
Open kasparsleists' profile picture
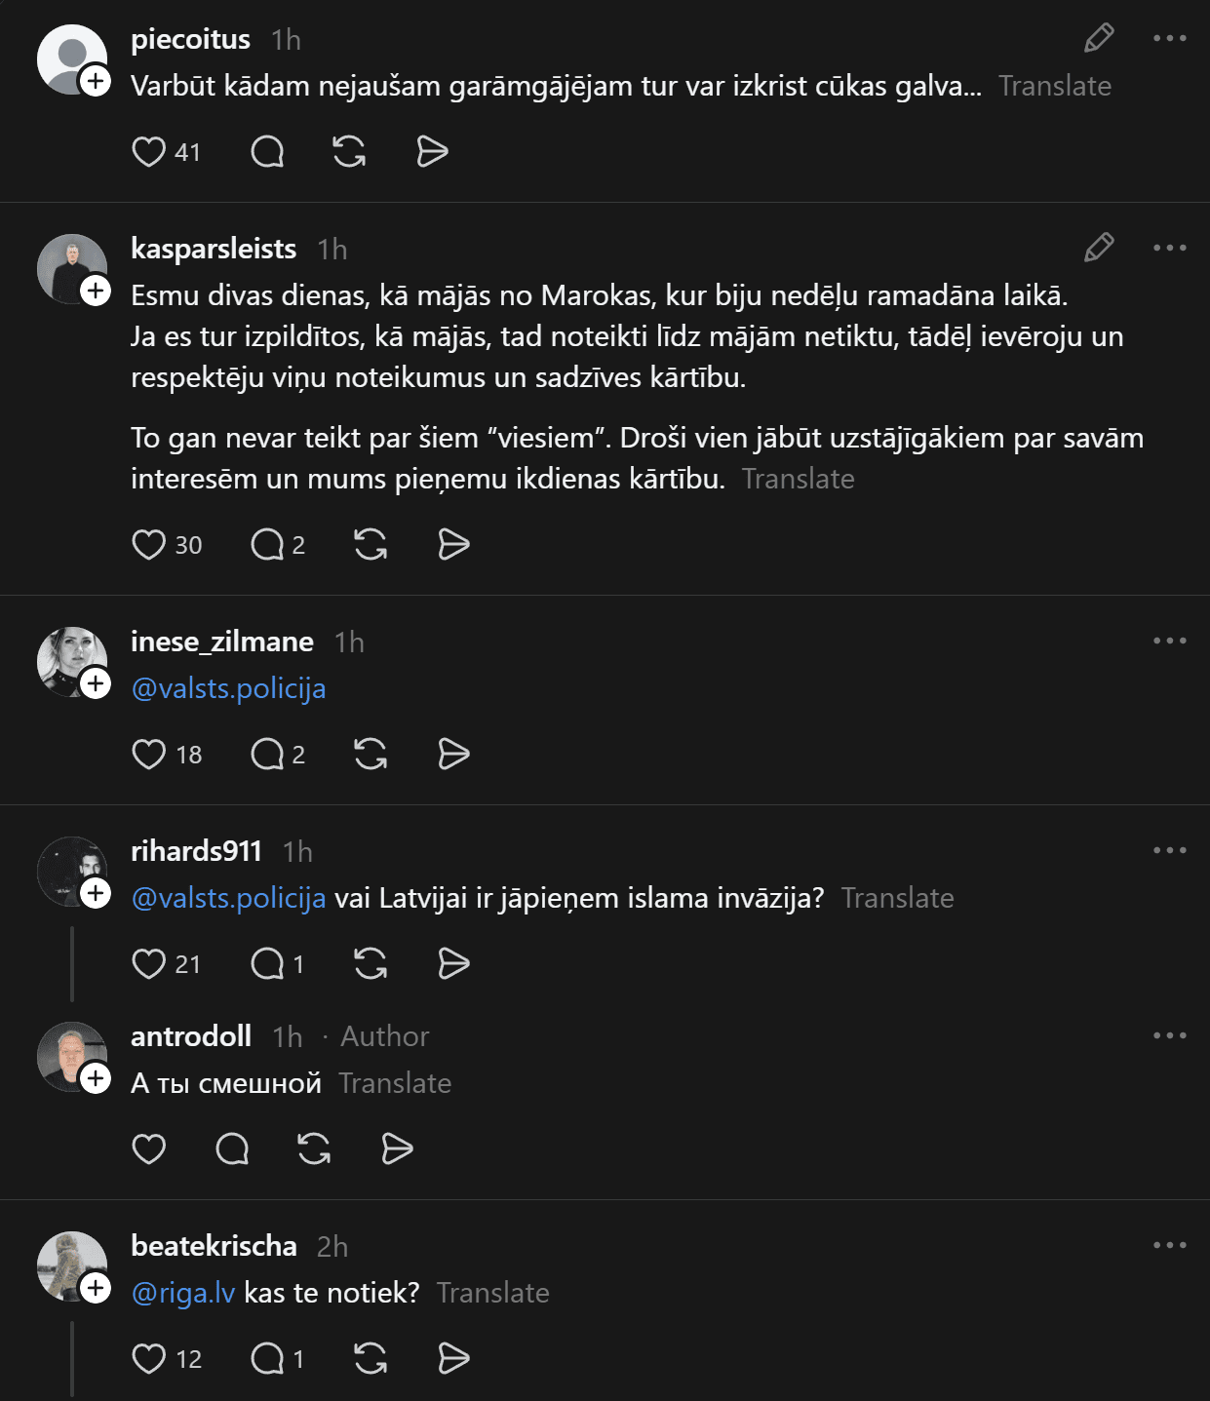(x=71, y=268)
